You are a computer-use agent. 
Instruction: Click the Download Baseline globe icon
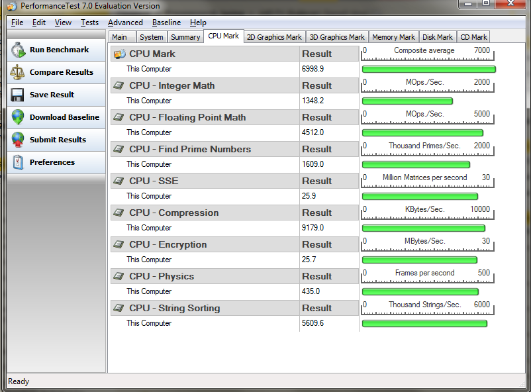(18, 117)
